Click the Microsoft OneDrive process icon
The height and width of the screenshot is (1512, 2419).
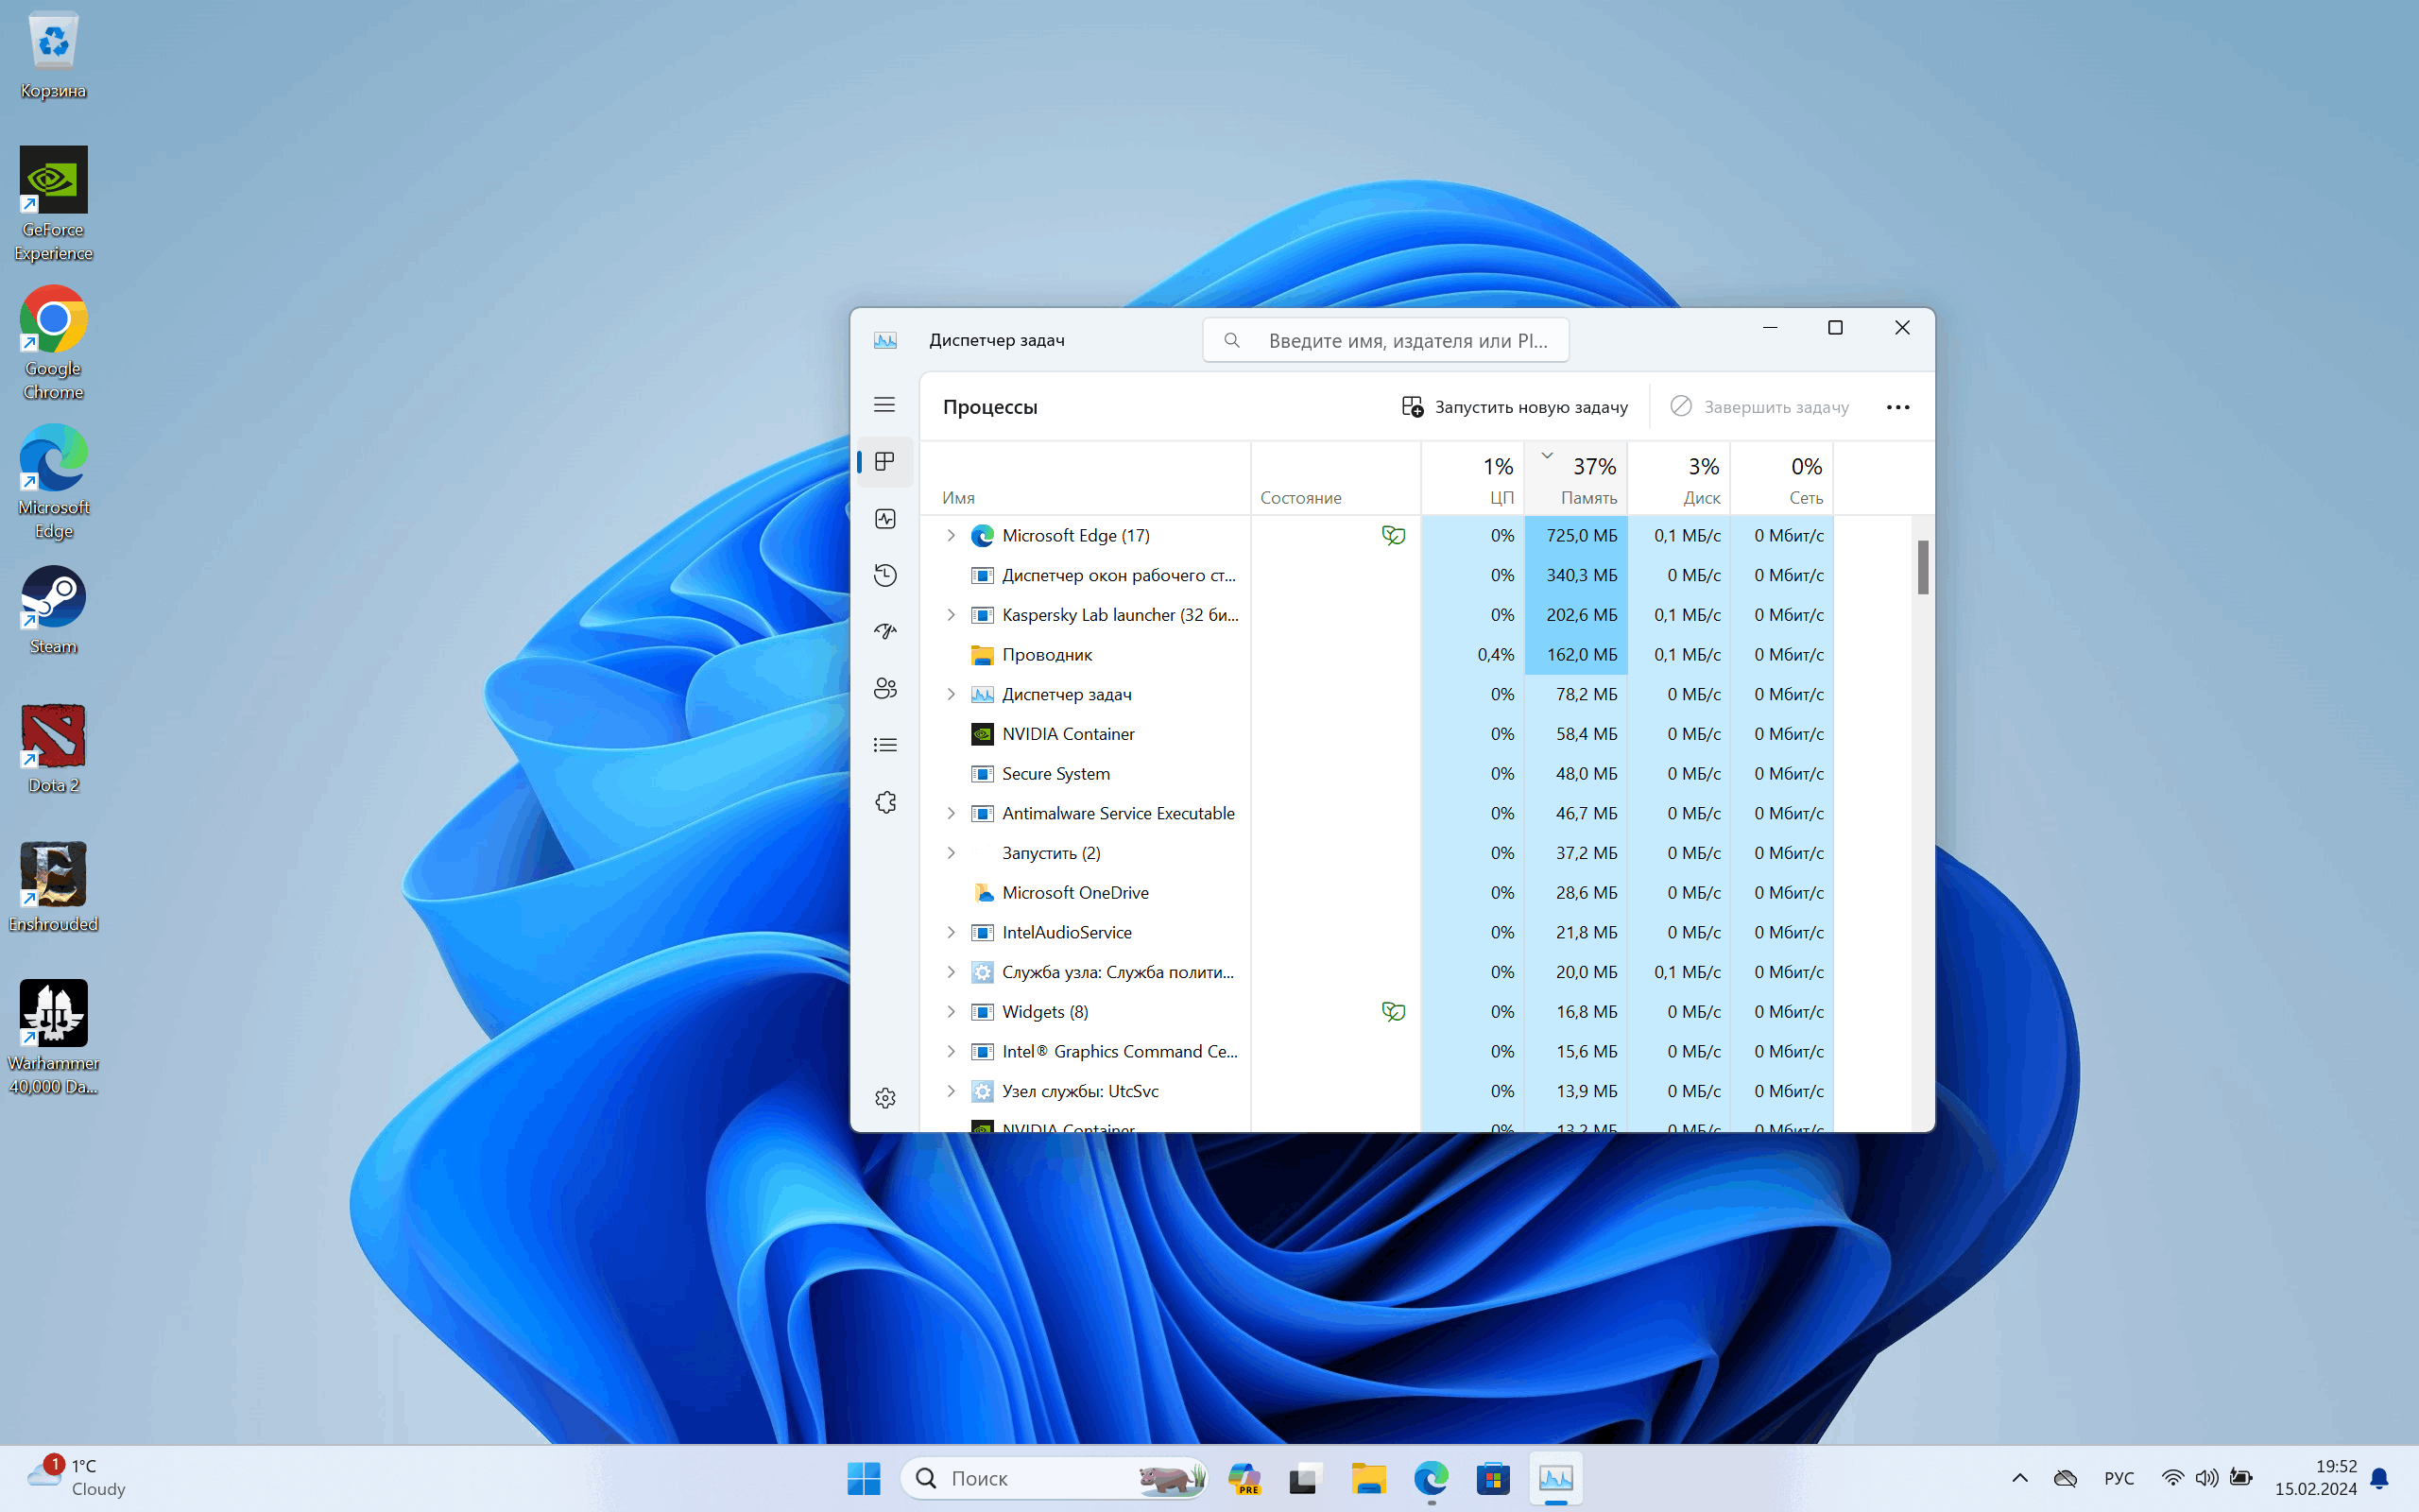(x=983, y=893)
